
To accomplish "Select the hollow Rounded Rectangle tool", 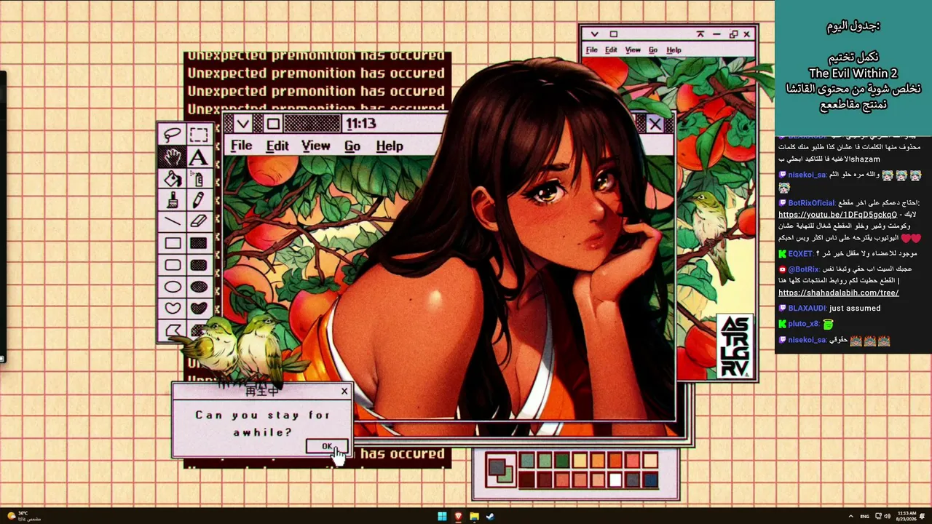I will click(173, 265).
